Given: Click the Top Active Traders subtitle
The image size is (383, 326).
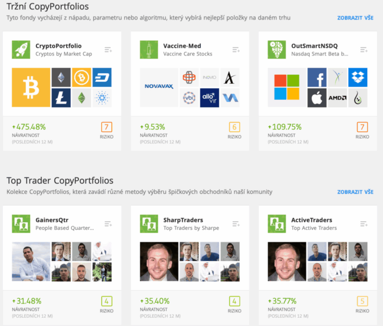Looking at the screenshot, I should (x=314, y=228).
